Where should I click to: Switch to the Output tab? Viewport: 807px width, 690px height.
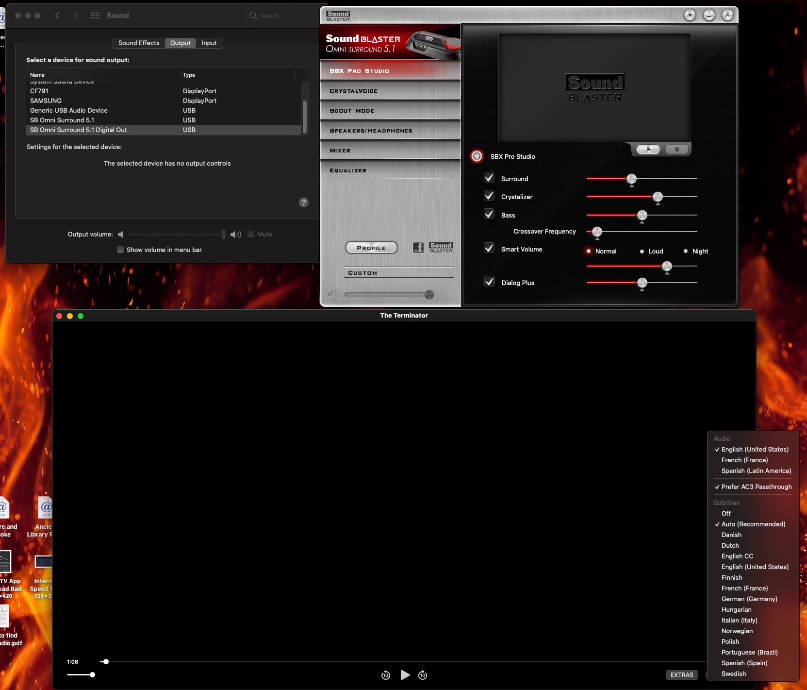click(x=181, y=43)
